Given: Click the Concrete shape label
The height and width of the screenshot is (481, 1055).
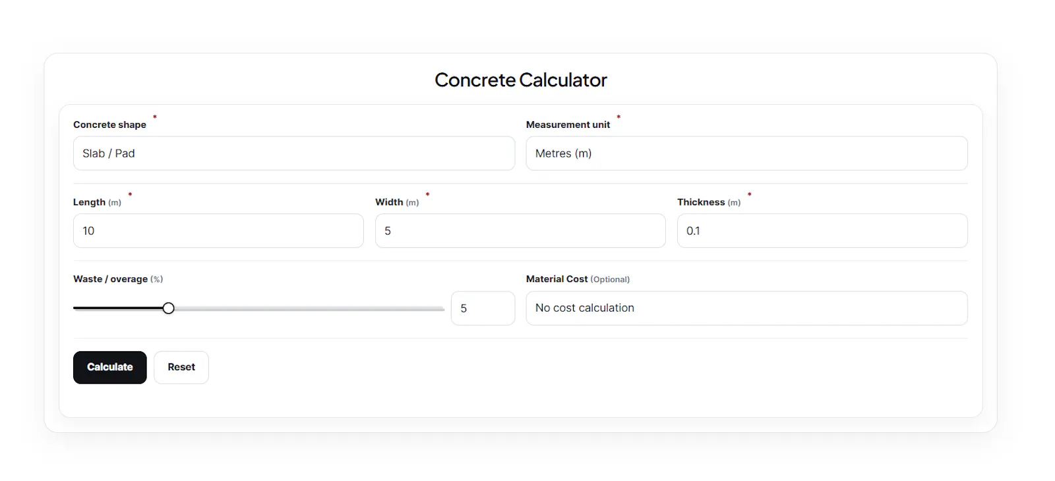Looking at the screenshot, I should [x=109, y=125].
